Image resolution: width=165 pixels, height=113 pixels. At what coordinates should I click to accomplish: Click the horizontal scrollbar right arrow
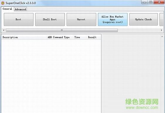[161, 30]
